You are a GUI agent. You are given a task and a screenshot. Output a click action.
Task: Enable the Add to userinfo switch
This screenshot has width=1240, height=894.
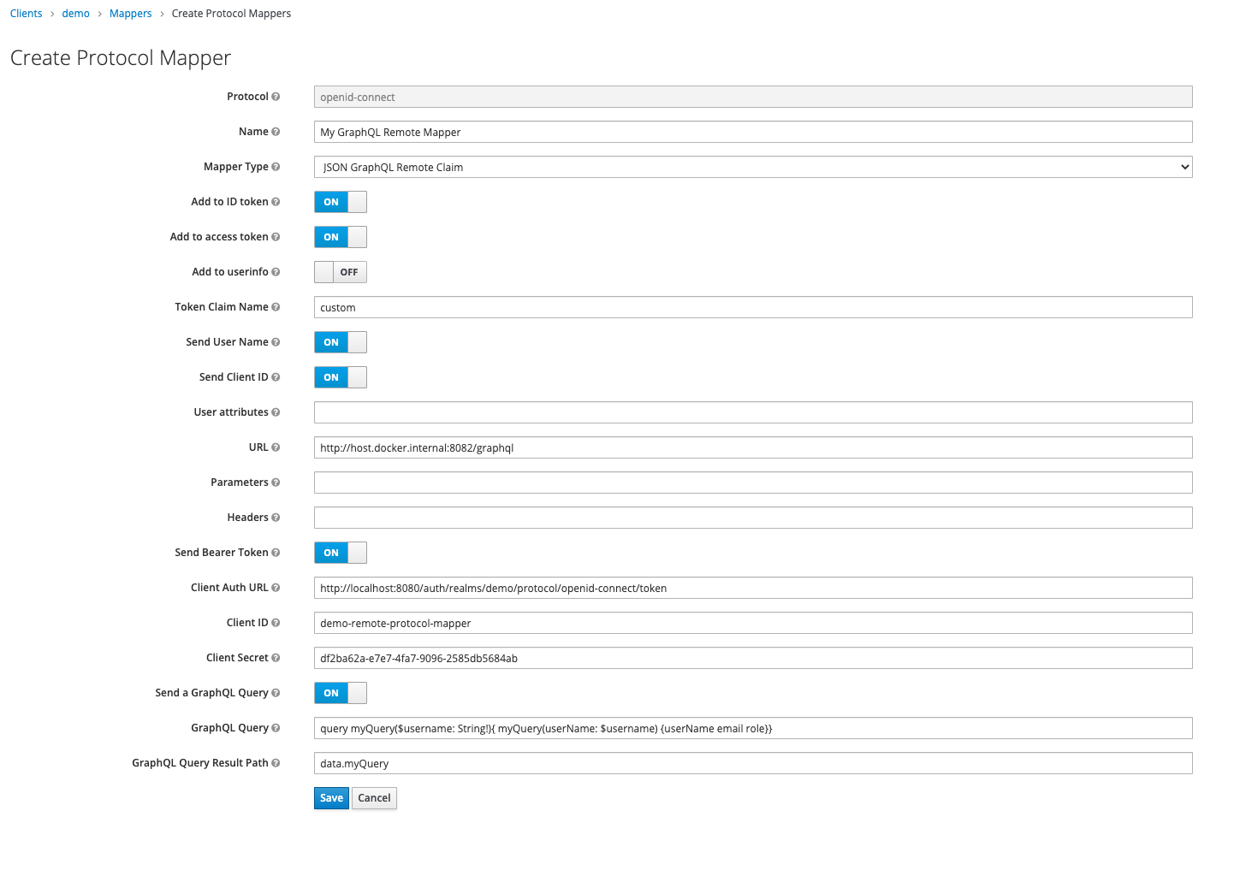pos(341,272)
